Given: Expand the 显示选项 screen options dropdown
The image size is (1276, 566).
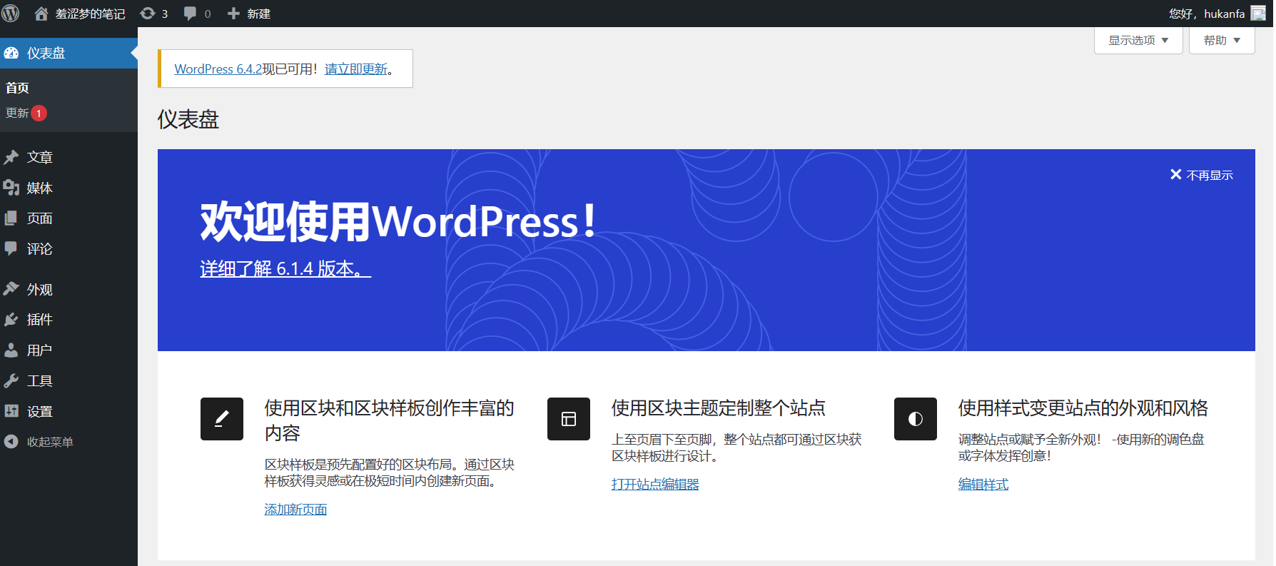Looking at the screenshot, I should 1138,40.
